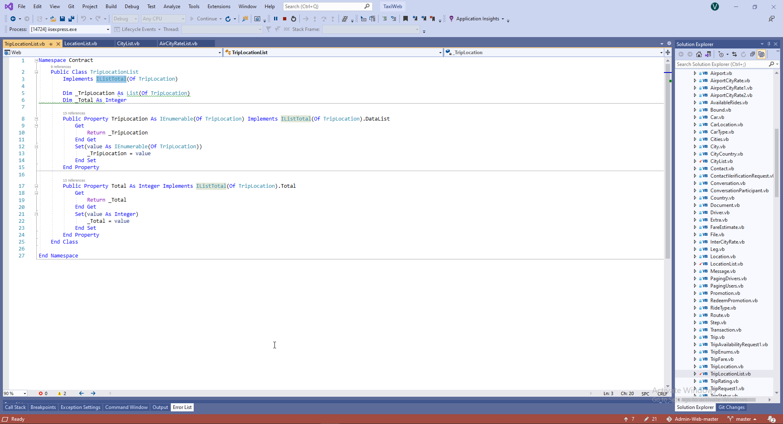Image resolution: width=783 pixels, height=424 pixels.
Task: Focus the Search Solution Explorer field
Action: (x=722, y=64)
